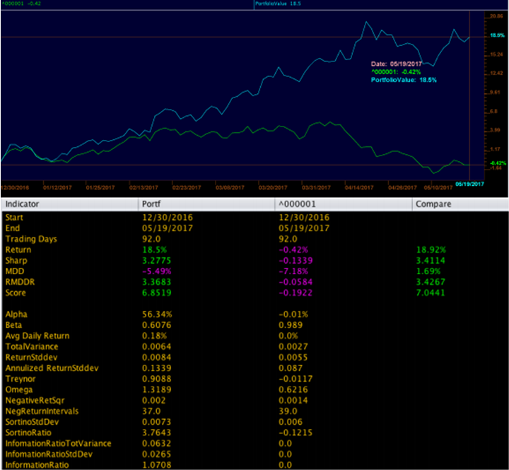The image size is (509, 470).
Task: Click the ^000001 Score value -0.1922
Action: click(x=296, y=293)
